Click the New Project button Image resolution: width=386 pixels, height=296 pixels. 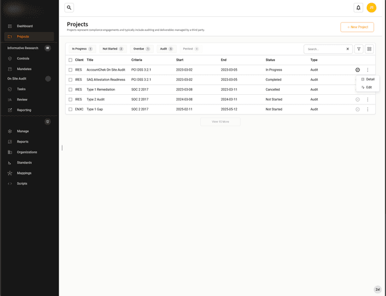point(357,27)
